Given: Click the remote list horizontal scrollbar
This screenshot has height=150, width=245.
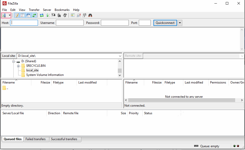Looking at the screenshot, I should [182, 100].
